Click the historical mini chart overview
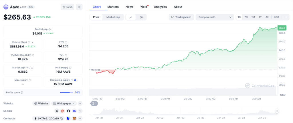This screenshot has width=293, height=123. (x=183, y=111)
